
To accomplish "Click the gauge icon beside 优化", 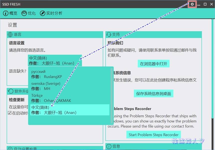I will pyautogui.click(x=24, y=13).
